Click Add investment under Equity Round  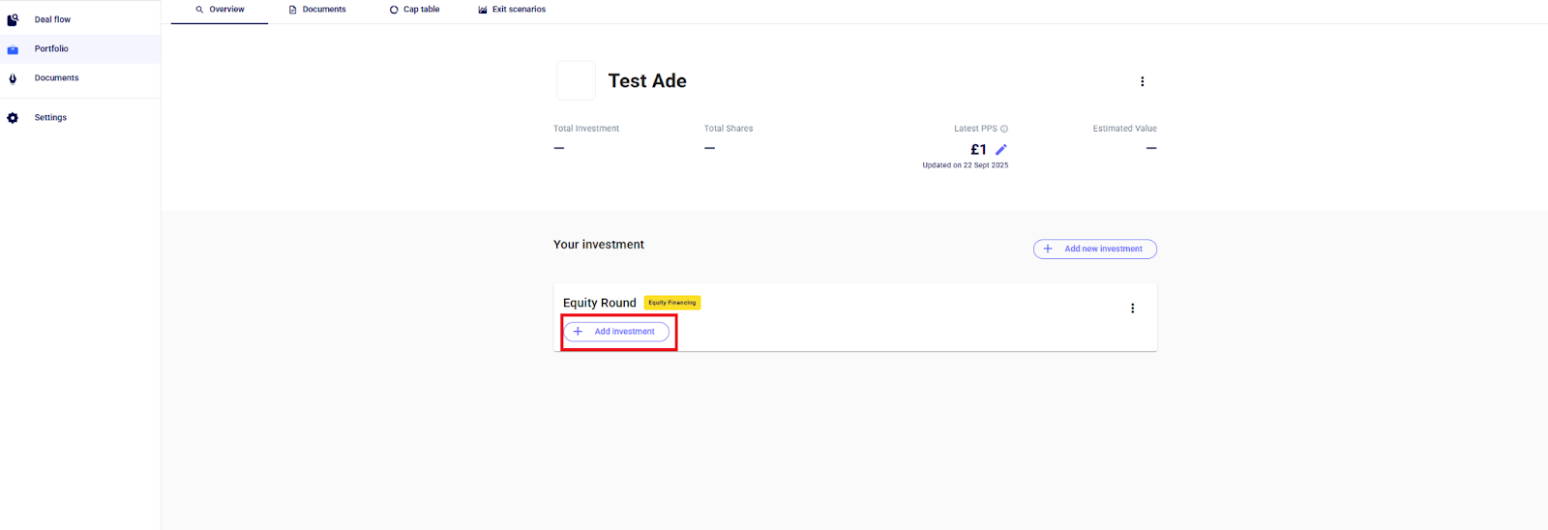pyautogui.click(x=616, y=332)
